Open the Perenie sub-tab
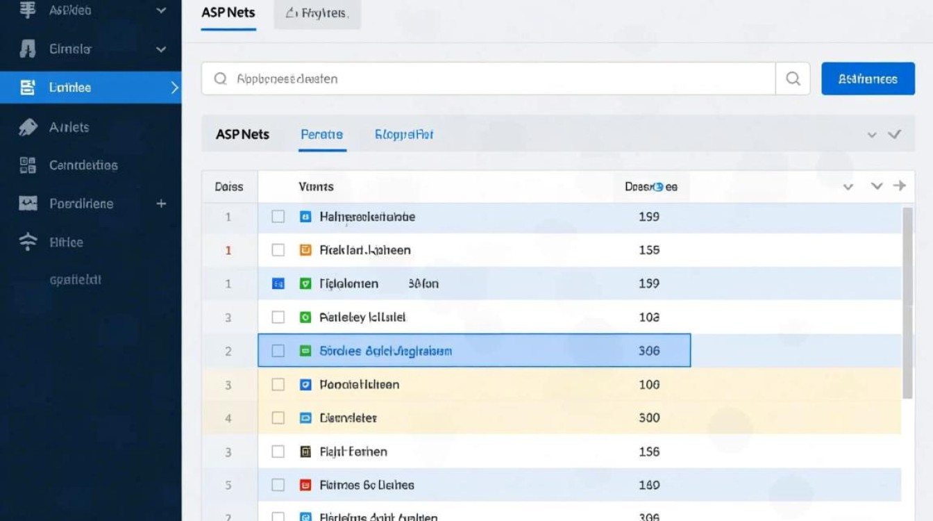 coord(321,135)
